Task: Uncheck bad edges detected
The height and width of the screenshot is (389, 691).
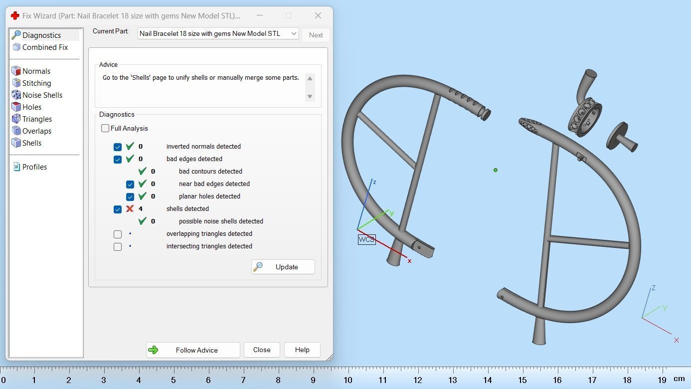Action: click(118, 159)
